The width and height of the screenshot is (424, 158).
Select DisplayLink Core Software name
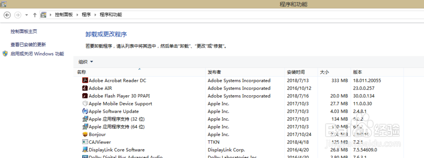[x=117, y=150]
